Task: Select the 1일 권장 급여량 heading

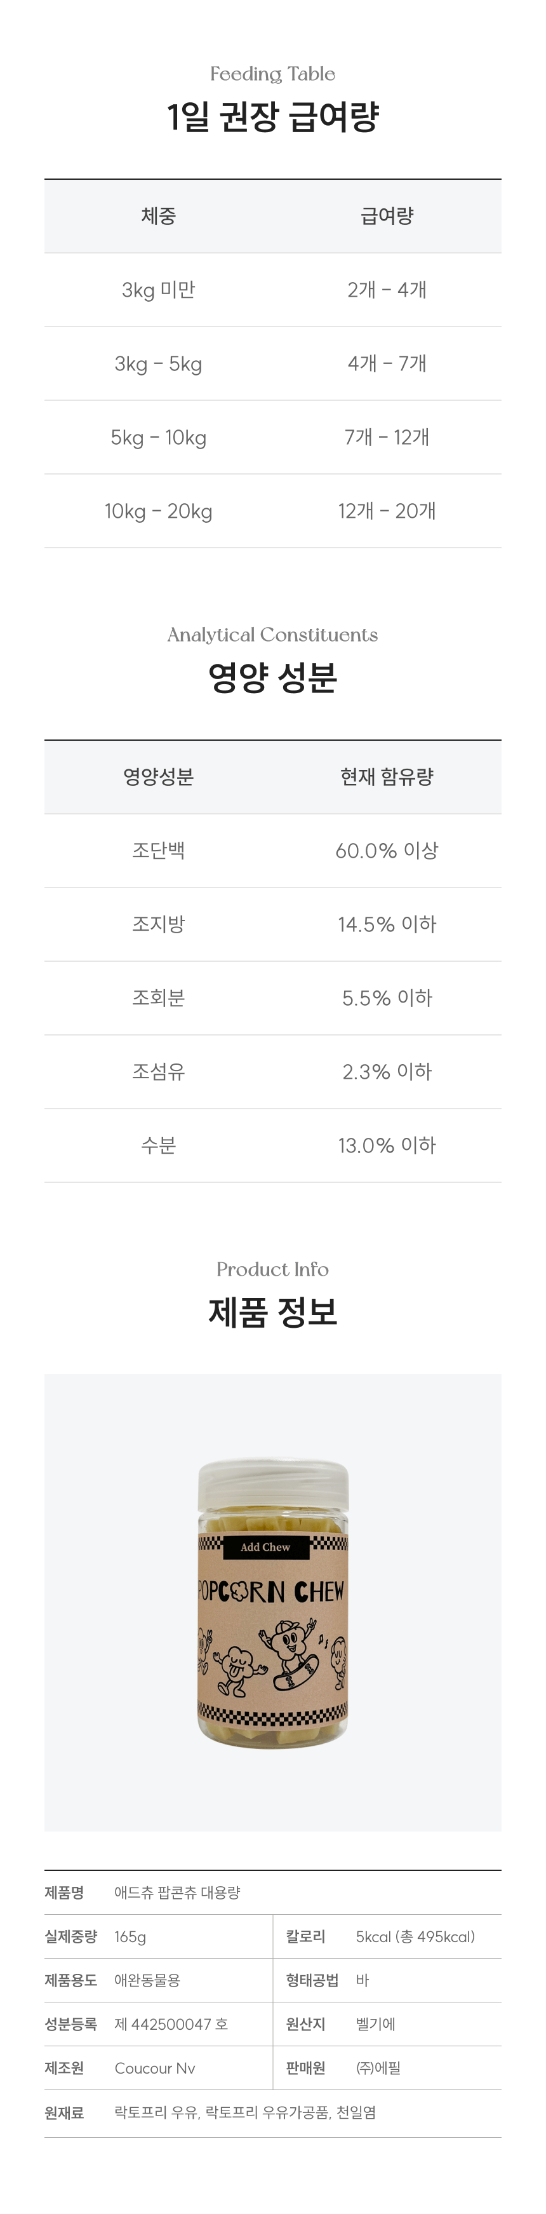Action: coord(273,117)
